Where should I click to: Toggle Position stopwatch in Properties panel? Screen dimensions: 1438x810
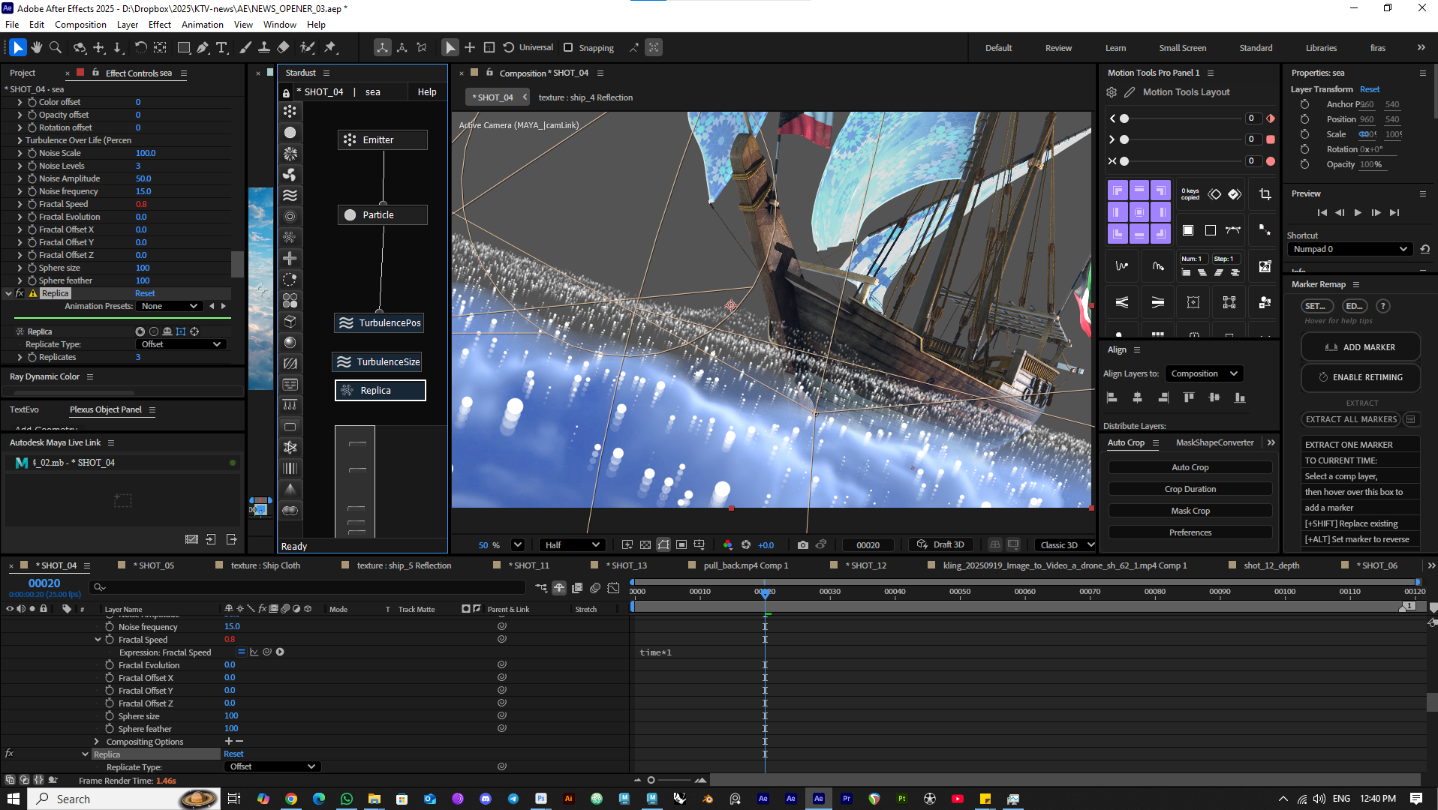(1304, 119)
